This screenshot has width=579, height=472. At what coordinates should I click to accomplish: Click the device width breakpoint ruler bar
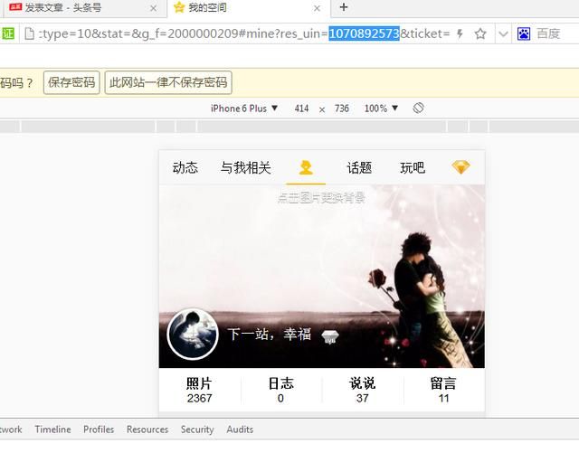pos(289,127)
